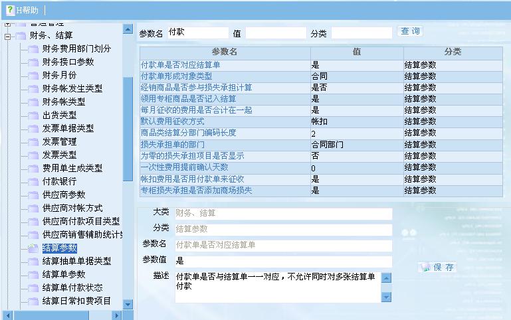Sort by the 参数名 column header

point(225,52)
